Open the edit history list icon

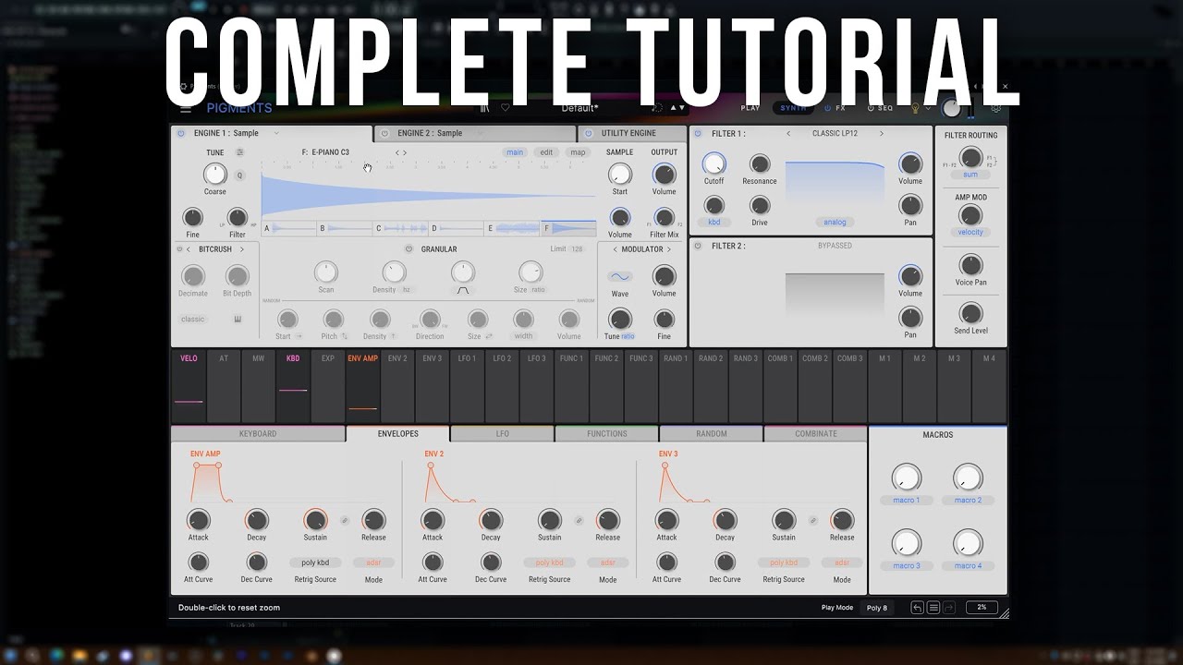click(x=933, y=608)
